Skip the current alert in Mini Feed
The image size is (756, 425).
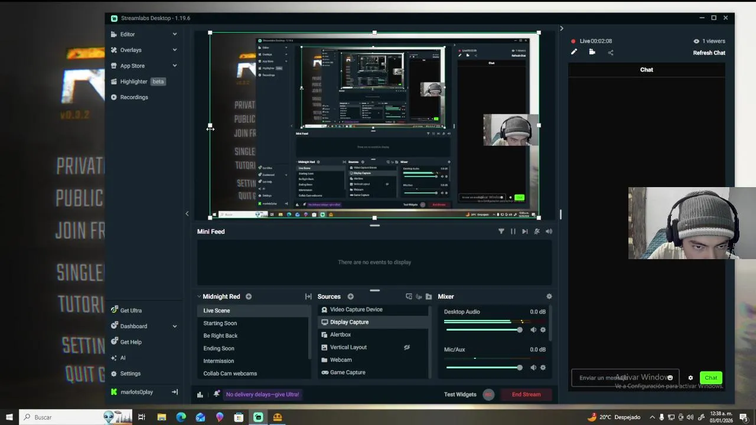tap(525, 231)
